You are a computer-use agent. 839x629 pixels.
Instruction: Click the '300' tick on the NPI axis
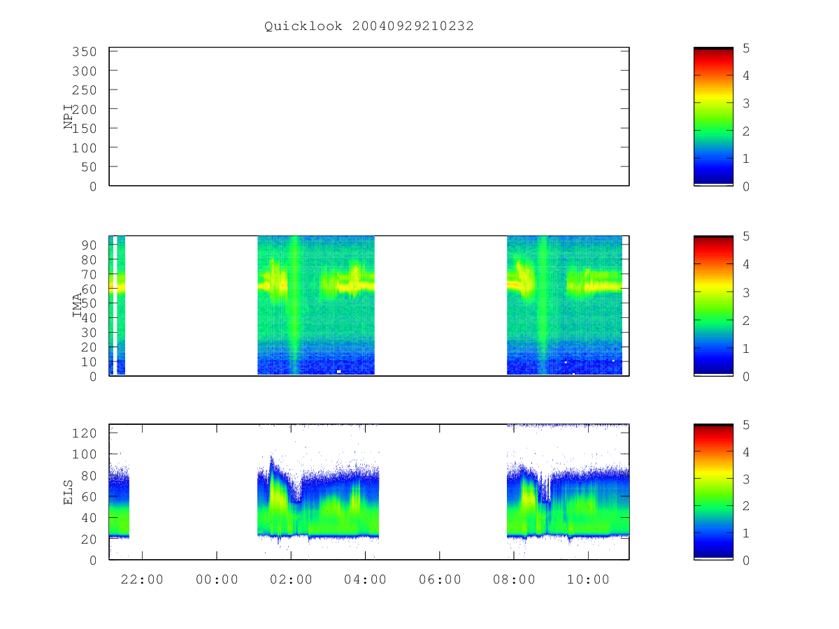tap(84, 71)
